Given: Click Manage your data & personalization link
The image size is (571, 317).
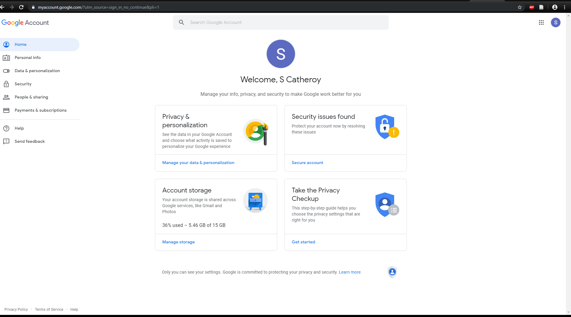Looking at the screenshot, I should (198, 163).
